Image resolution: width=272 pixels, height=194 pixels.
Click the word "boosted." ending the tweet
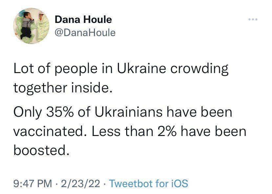(x=42, y=150)
